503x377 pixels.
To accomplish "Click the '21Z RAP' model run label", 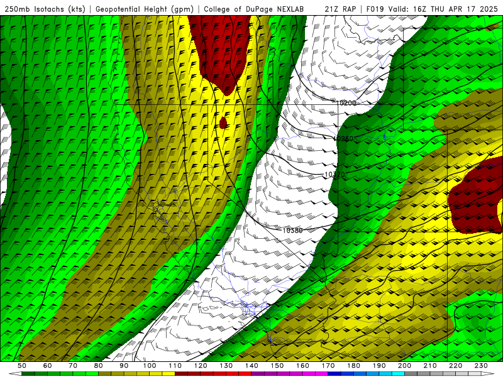I will tap(340, 9).
